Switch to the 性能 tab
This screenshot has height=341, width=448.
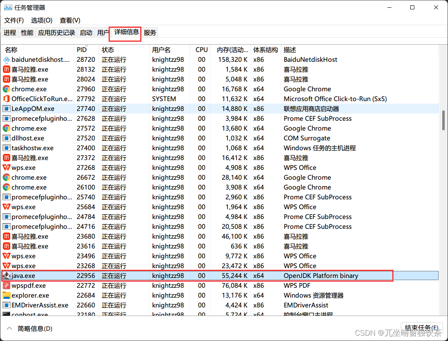click(27, 32)
